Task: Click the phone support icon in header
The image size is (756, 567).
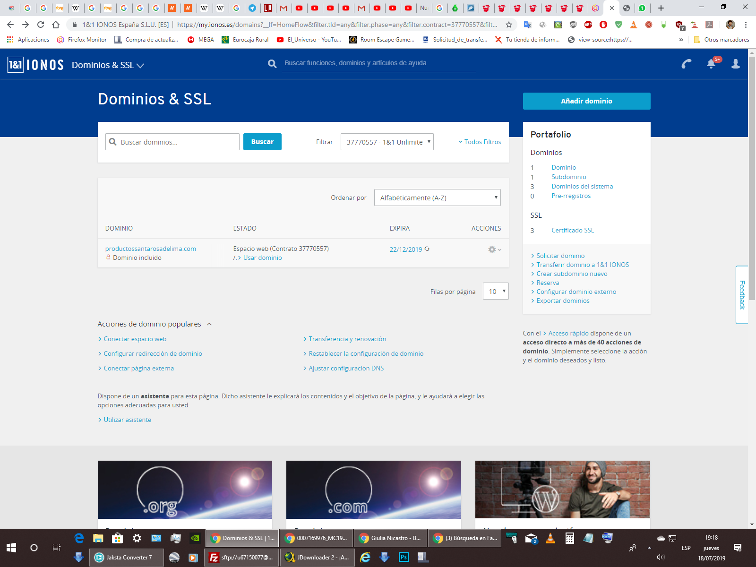Action: [687, 64]
